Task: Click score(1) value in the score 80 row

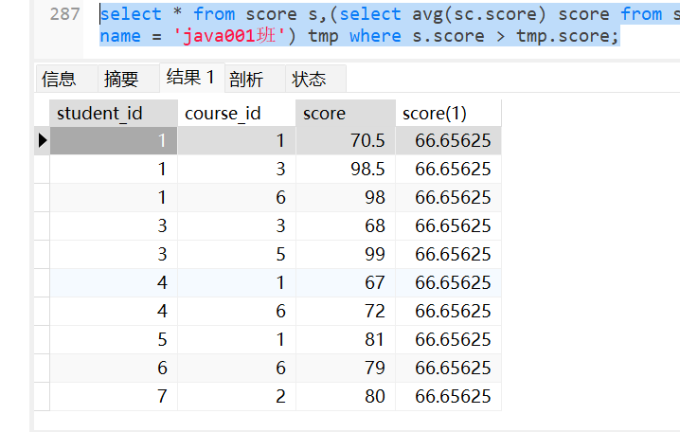Action: (x=448, y=396)
